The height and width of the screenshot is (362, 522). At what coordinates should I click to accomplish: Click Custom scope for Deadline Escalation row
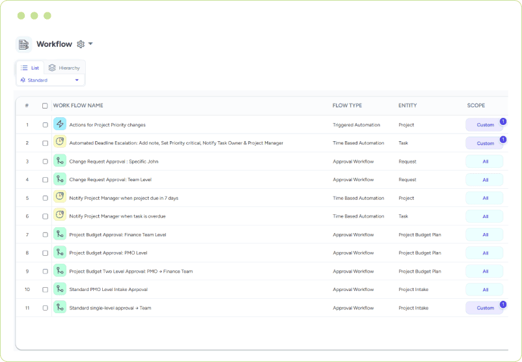click(x=484, y=143)
